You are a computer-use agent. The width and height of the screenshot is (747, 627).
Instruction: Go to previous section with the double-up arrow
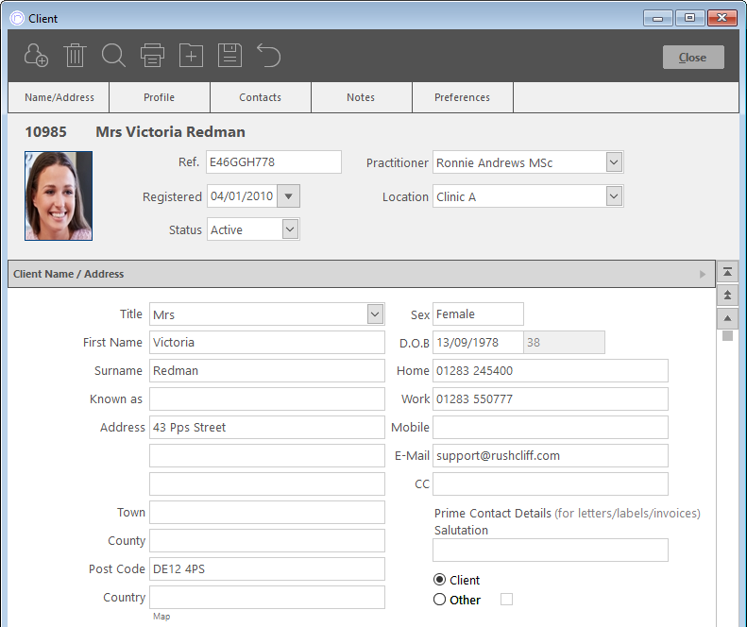(727, 295)
